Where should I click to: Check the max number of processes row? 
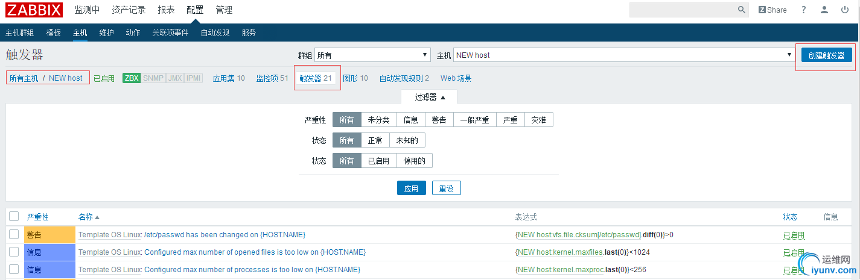coord(14,270)
